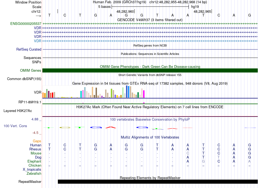The image size is (258, 188).
Task: Select the Mouse alignment row label
Action: pyautogui.click(x=36, y=153)
